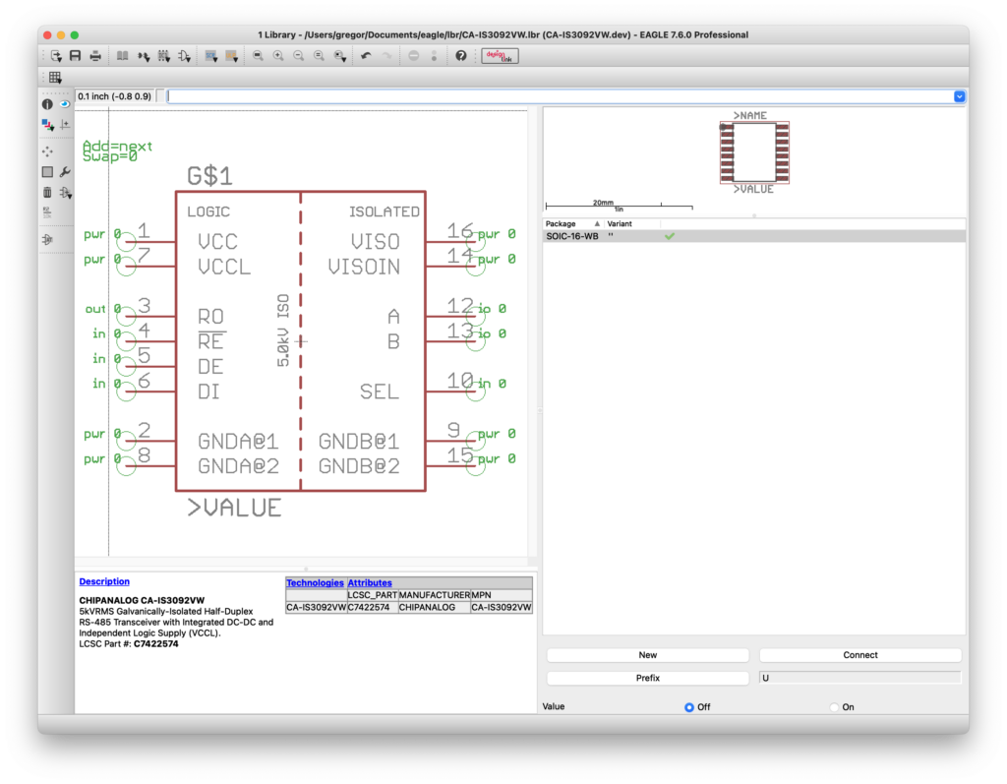Click the >VALUE text in symbol
The height and width of the screenshot is (784, 1007).
coord(234,508)
